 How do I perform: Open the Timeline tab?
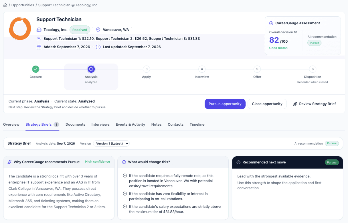[197, 125]
